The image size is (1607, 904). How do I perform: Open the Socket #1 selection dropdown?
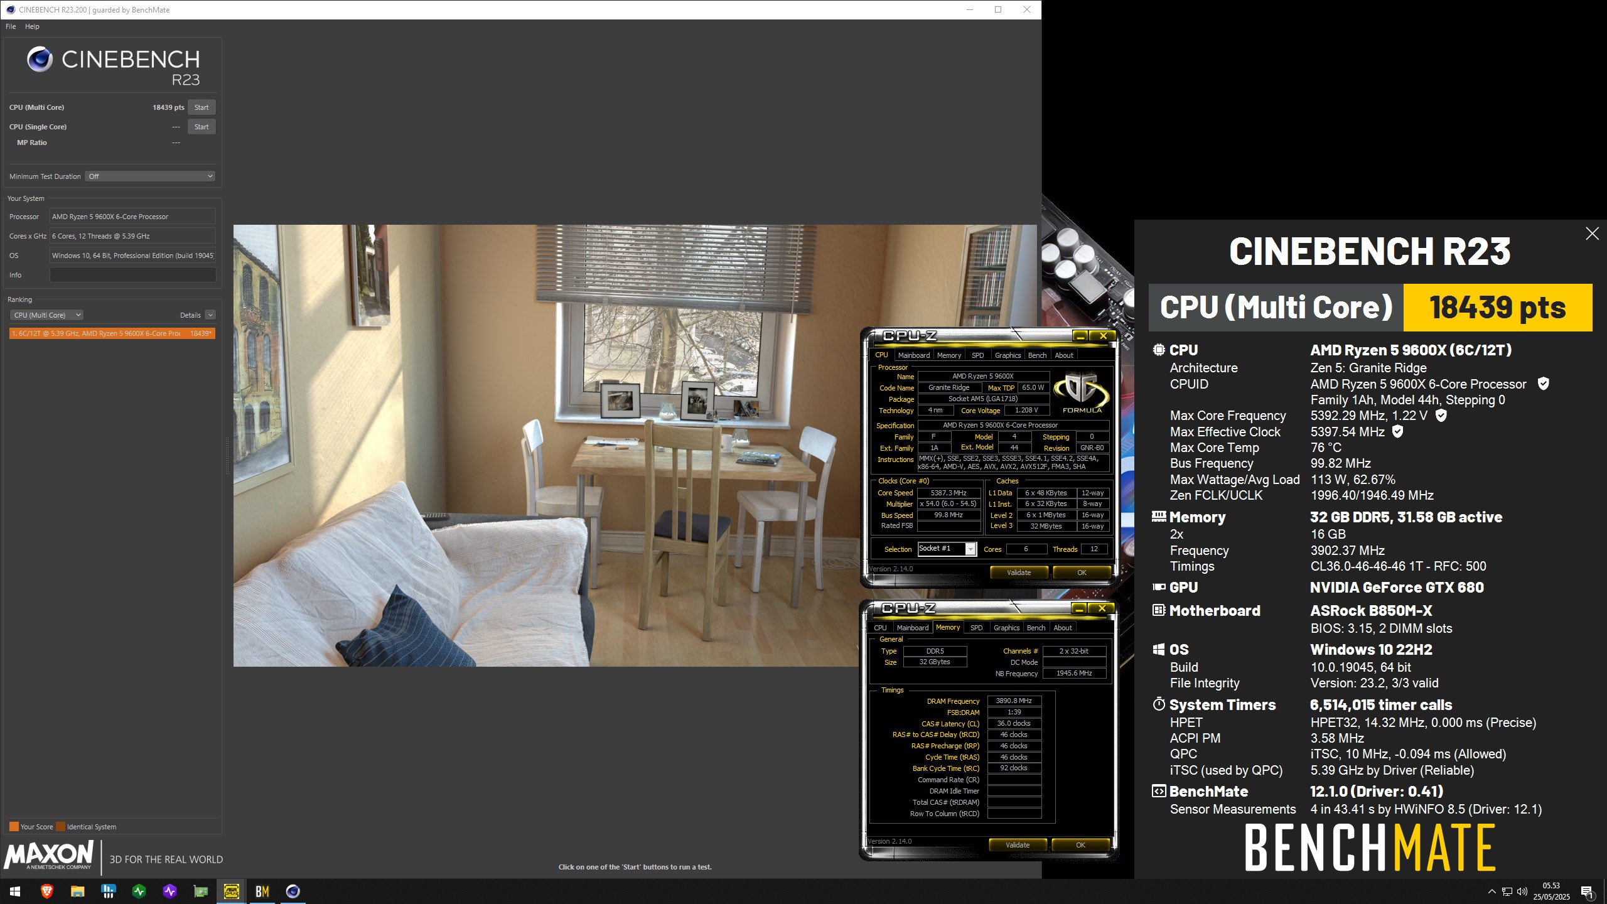947,549
